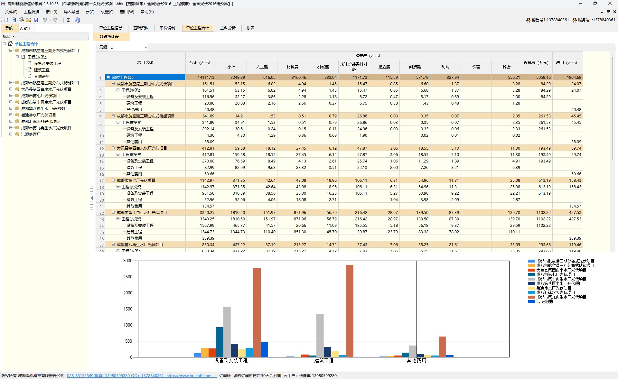Collapse table row 成都市第十再生水厂光伏项目
The height and width of the screenshot is (379, 618).
coord(113,212)
